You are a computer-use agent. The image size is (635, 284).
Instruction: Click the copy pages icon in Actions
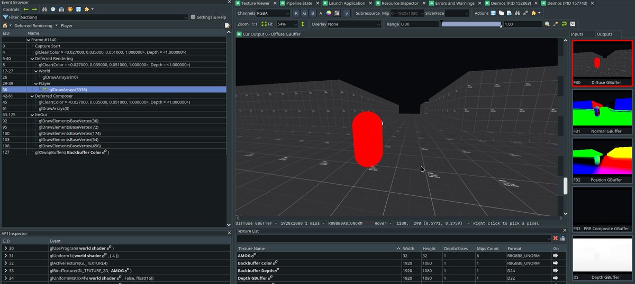(502, 13)
